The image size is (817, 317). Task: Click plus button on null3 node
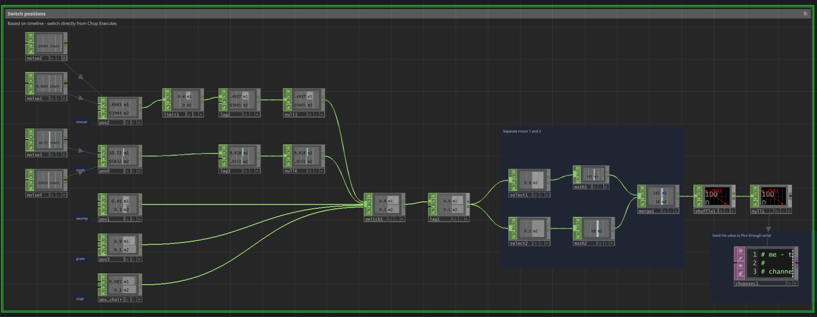pyautogui.click(x=322, y=115)
